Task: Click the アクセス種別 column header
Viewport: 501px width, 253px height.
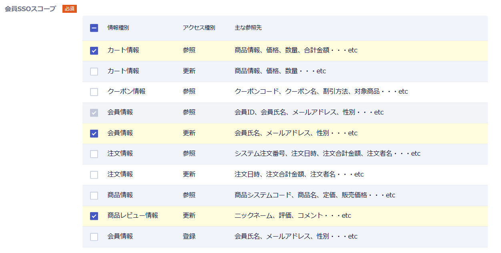Action: pyautogui.click(x=199, y=28)
